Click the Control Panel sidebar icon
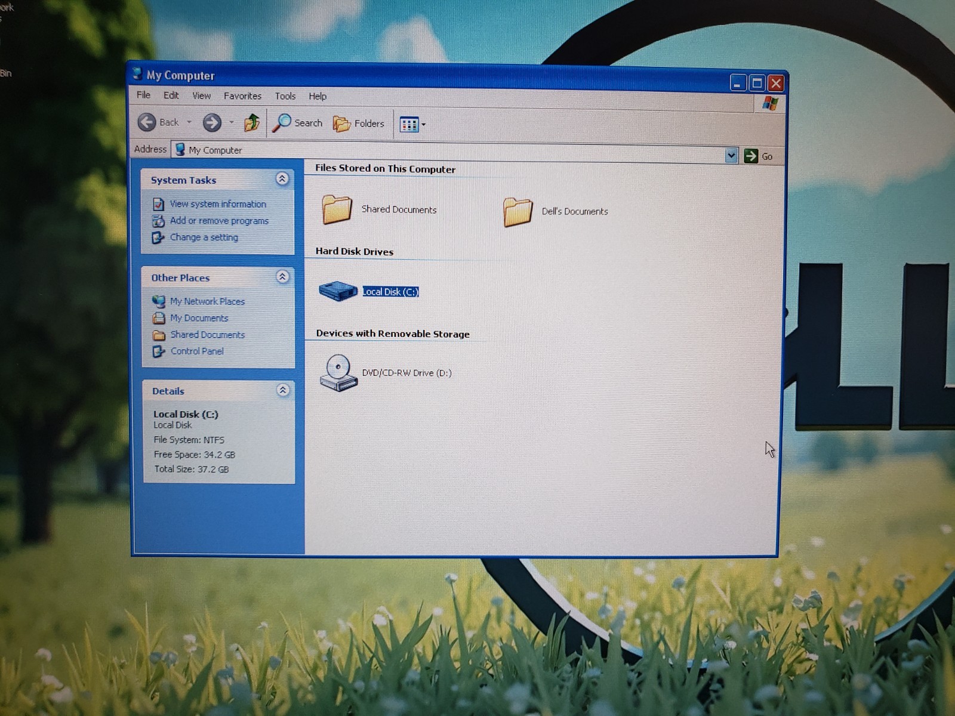 (159, 351)
